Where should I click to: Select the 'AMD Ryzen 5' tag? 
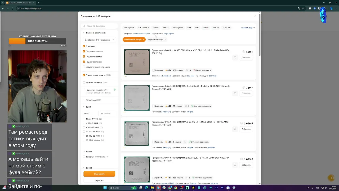(129, 28)
